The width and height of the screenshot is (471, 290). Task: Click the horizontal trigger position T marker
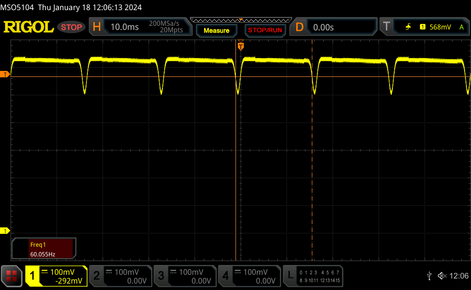[x=241, y=46]
